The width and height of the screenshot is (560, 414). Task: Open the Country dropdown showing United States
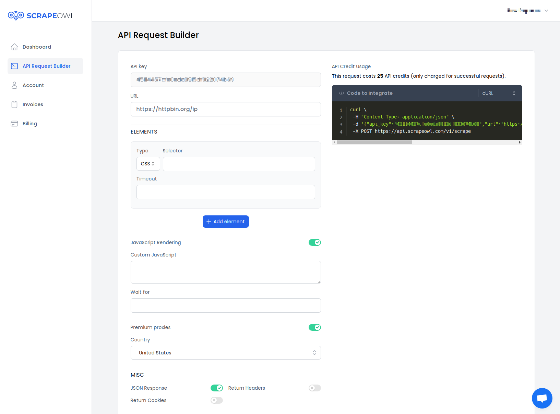[x=226, y=353]
